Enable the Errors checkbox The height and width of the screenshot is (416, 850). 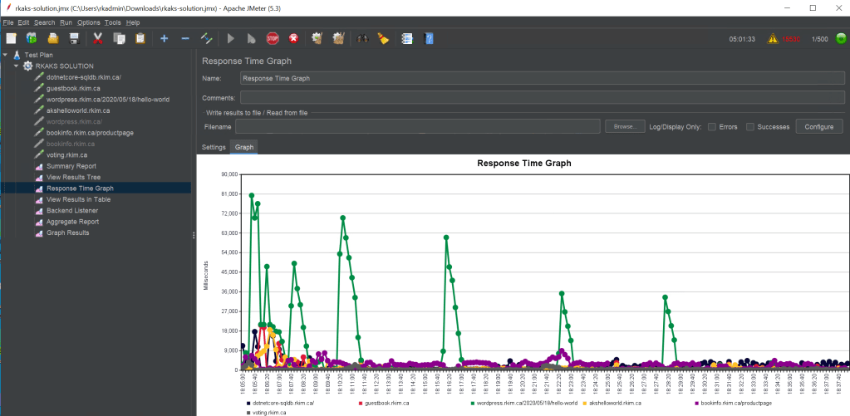(712, 126)
